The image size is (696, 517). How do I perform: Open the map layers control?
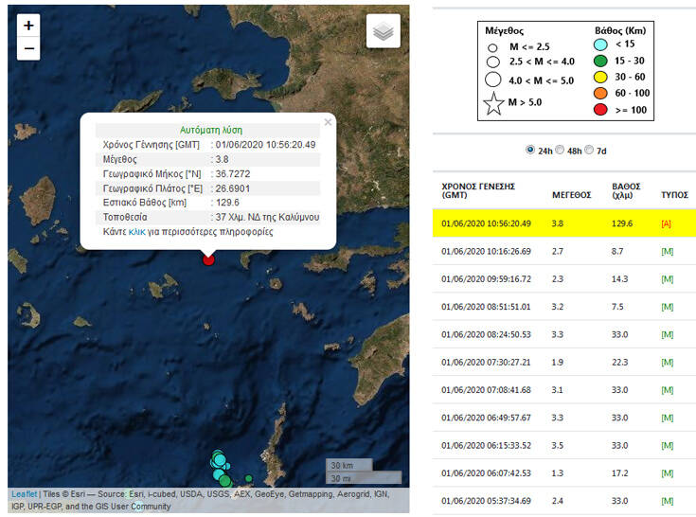pos(383,31)
